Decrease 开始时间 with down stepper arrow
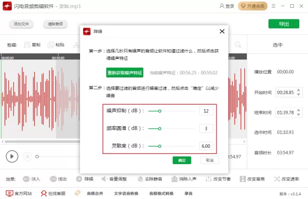 [299, 94]
